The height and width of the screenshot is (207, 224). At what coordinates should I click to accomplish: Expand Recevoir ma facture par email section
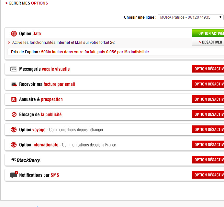tap(47, 84)
